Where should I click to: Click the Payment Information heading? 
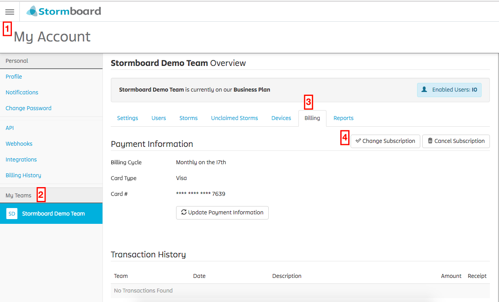coord(152,144)
